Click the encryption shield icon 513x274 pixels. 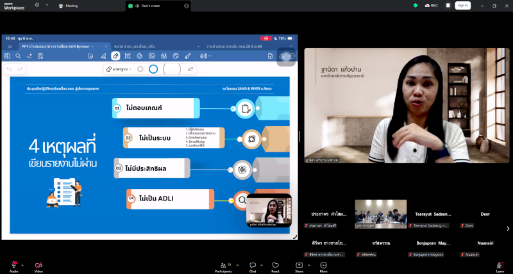[x=416, y=6]
